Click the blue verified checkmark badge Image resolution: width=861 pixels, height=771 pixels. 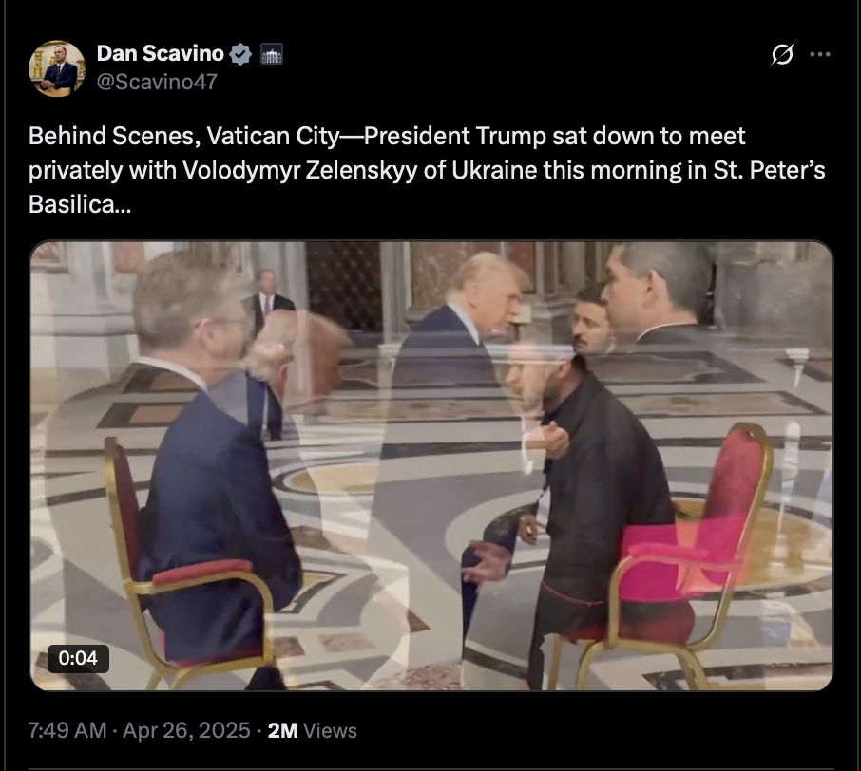[x=240, y=54]
